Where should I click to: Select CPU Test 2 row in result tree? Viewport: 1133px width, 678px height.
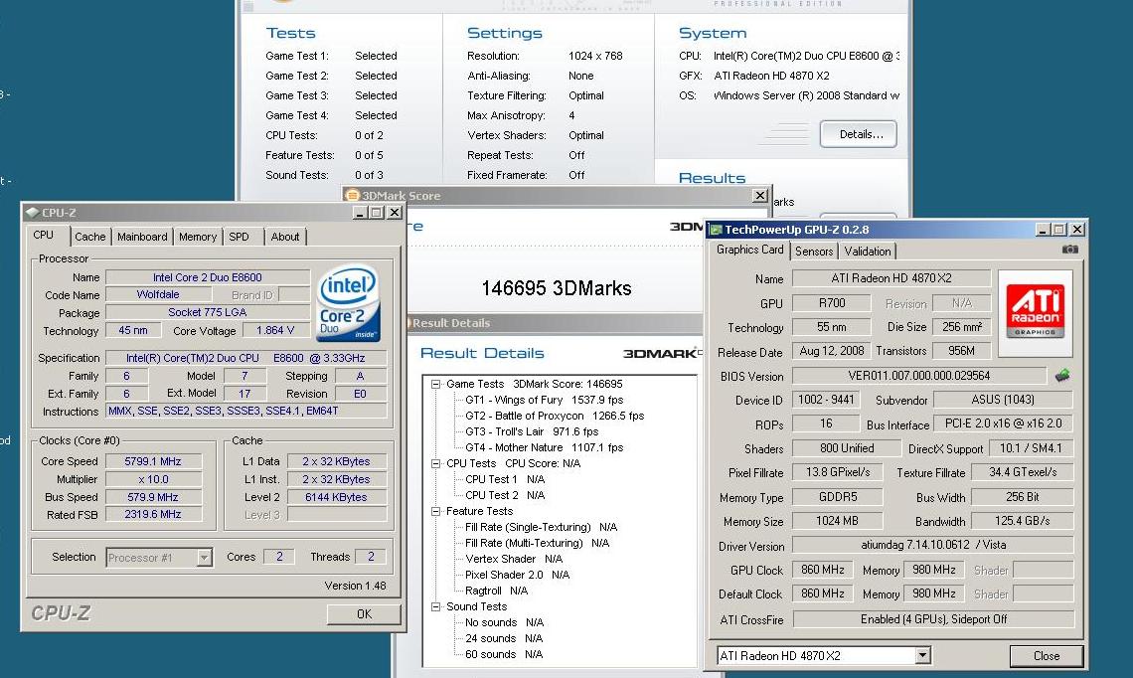click(504, 495)
